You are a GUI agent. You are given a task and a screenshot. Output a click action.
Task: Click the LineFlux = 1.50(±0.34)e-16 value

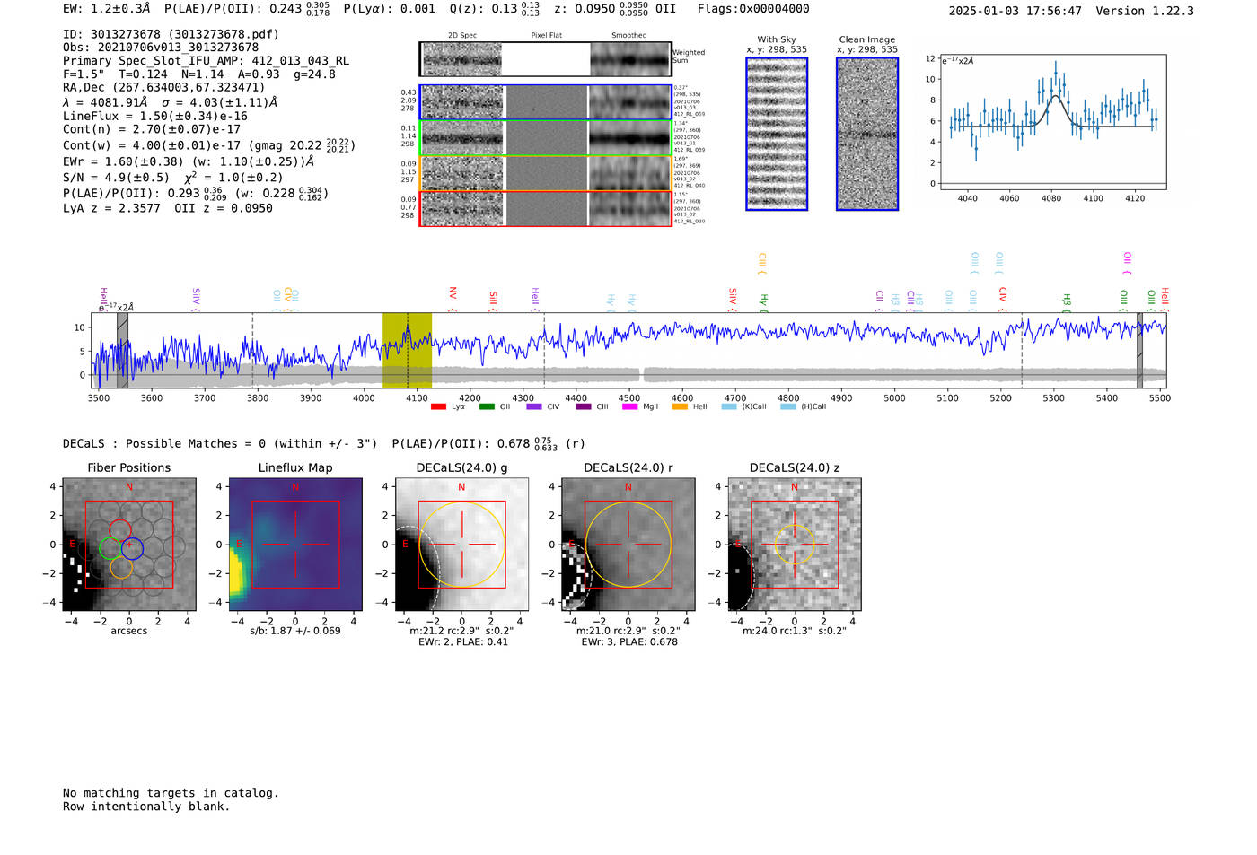tap(155, 116)
